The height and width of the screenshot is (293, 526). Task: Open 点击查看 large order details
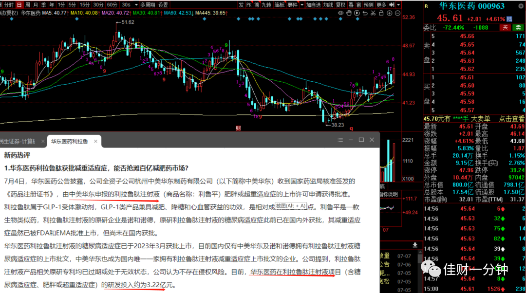[x=511, y=119]
